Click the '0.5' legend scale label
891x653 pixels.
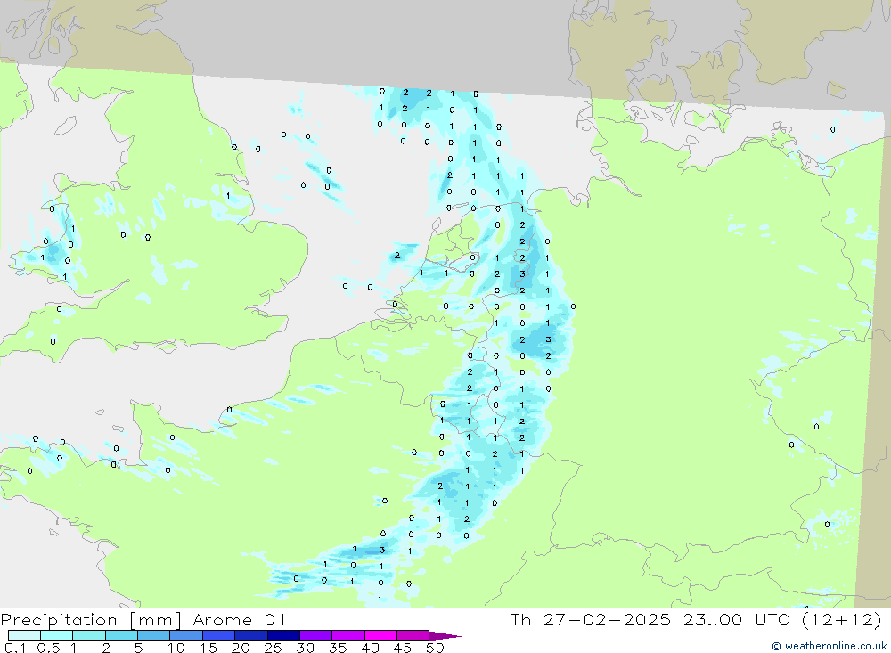48,648
